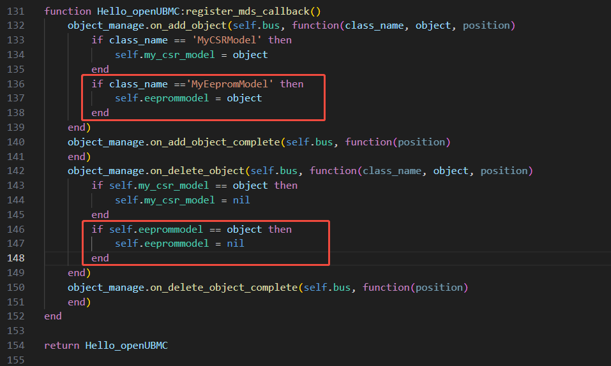Click nil value on line 144
Viewport: 611px width, 366px height.
(241, 200)
